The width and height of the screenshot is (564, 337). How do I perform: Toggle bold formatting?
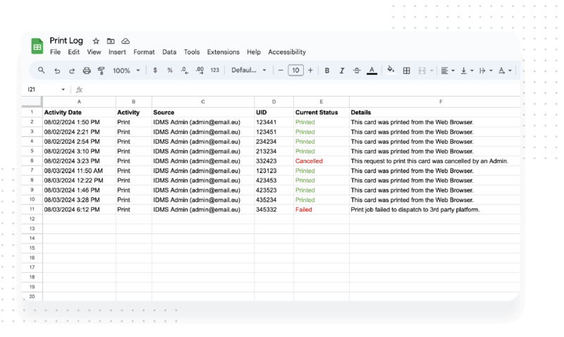pyautogui.click(x=327, y=71)
